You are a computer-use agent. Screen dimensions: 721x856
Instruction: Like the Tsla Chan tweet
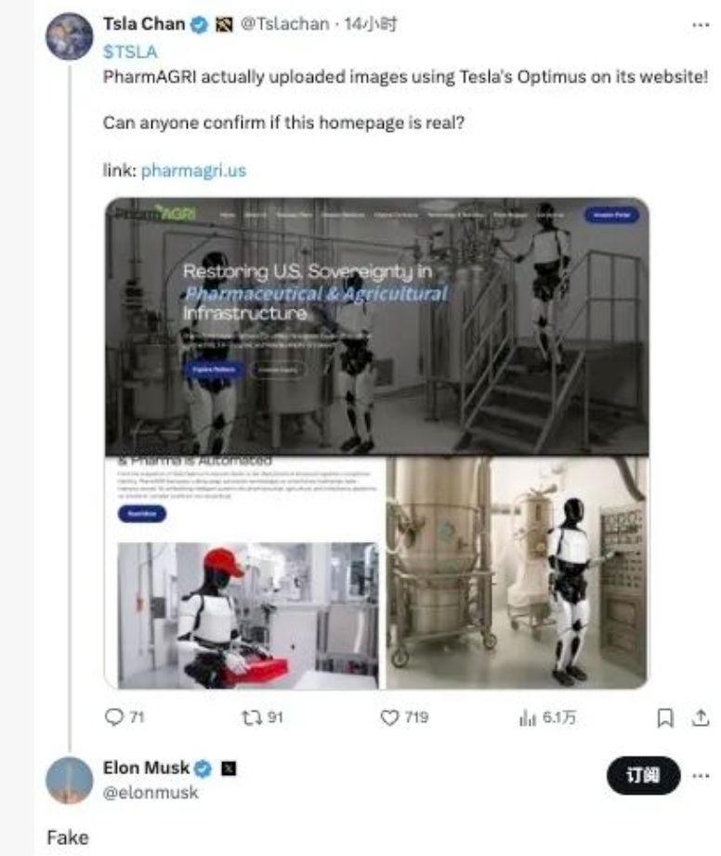(391, 718)
